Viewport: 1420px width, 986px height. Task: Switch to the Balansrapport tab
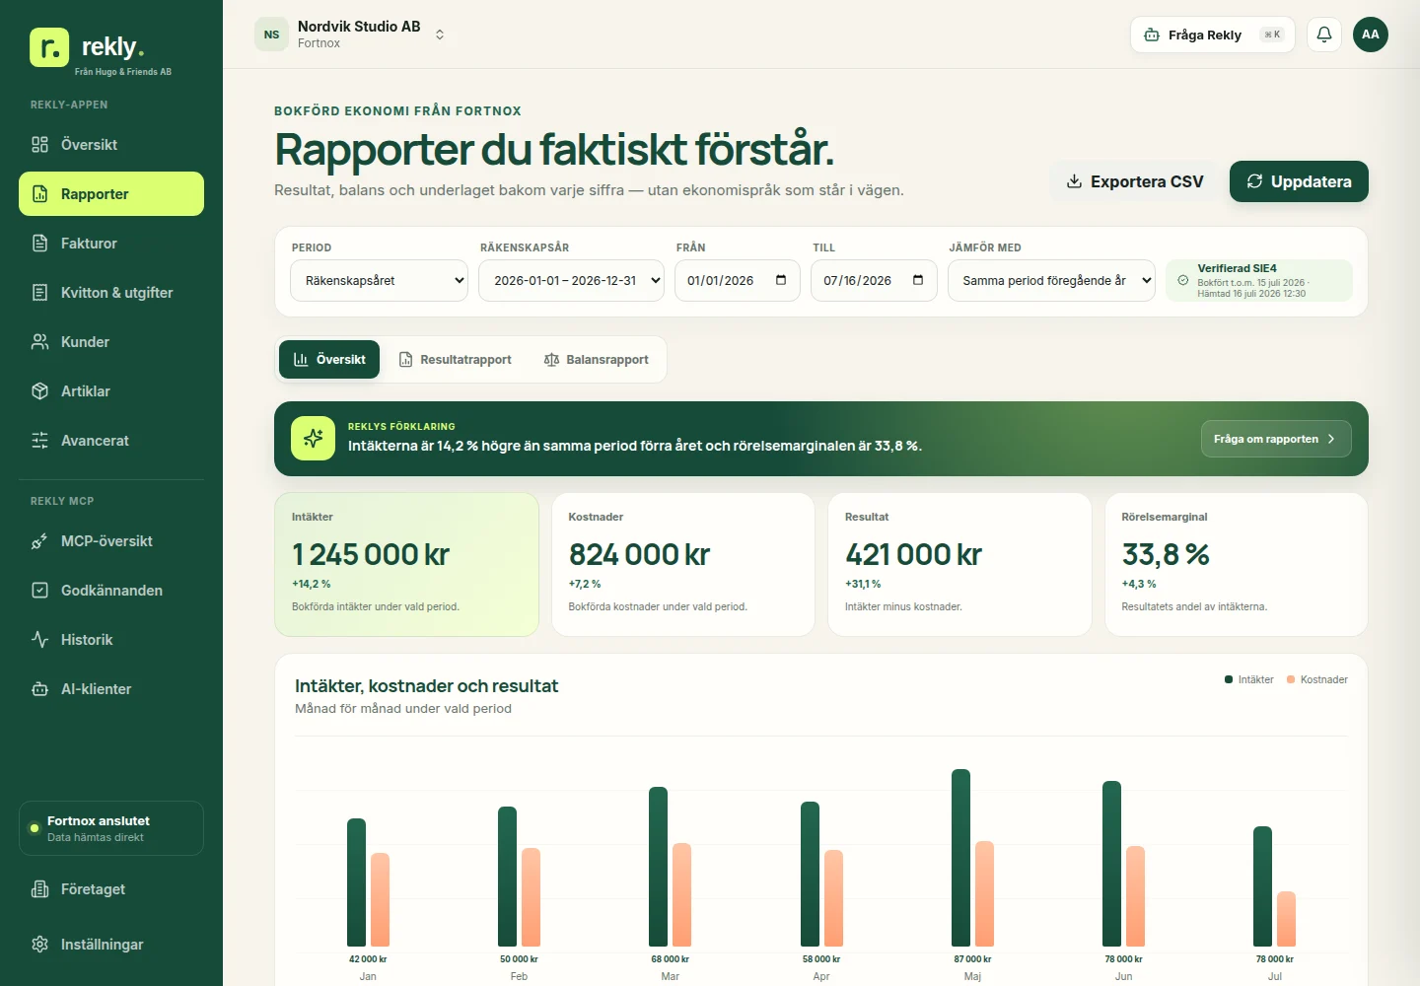point(596,360)
